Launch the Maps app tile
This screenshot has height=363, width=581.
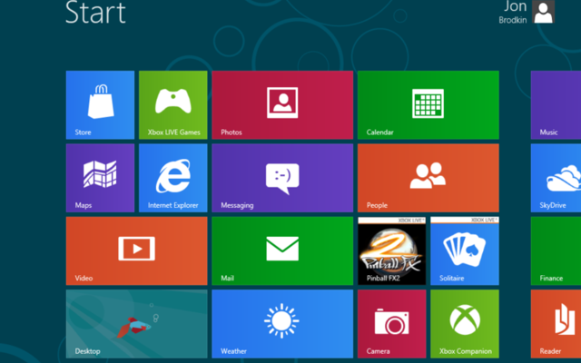tap(100, 178)
